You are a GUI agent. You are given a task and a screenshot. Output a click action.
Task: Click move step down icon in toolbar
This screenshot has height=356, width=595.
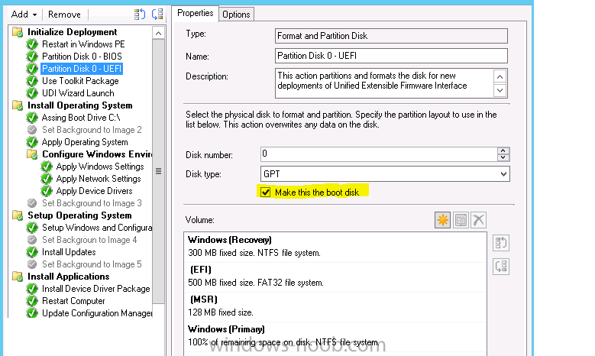pos(157,15)
